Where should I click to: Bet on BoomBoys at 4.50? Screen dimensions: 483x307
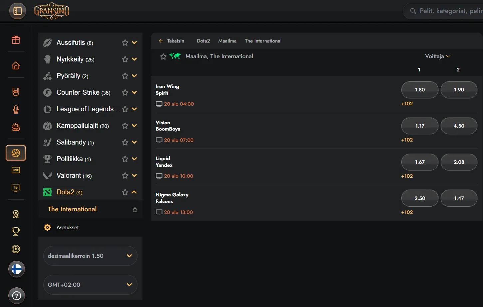(x=459, y=126)
